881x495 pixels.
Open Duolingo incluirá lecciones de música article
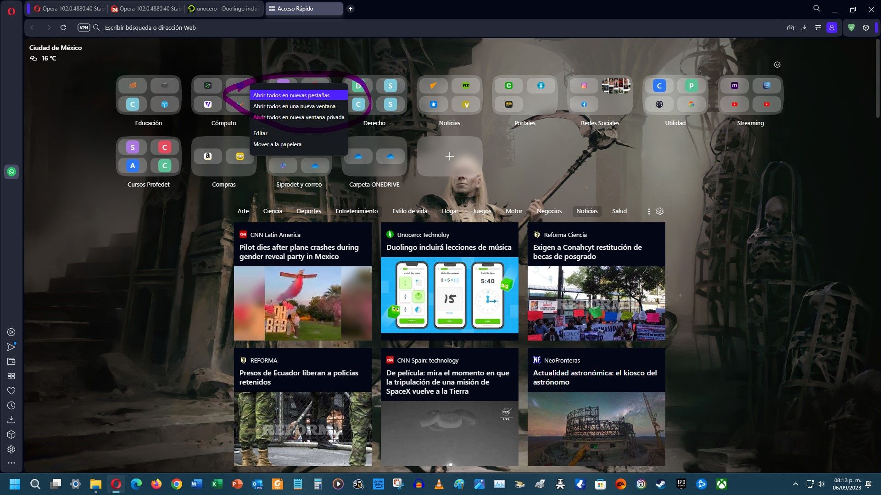pos(450,281)
